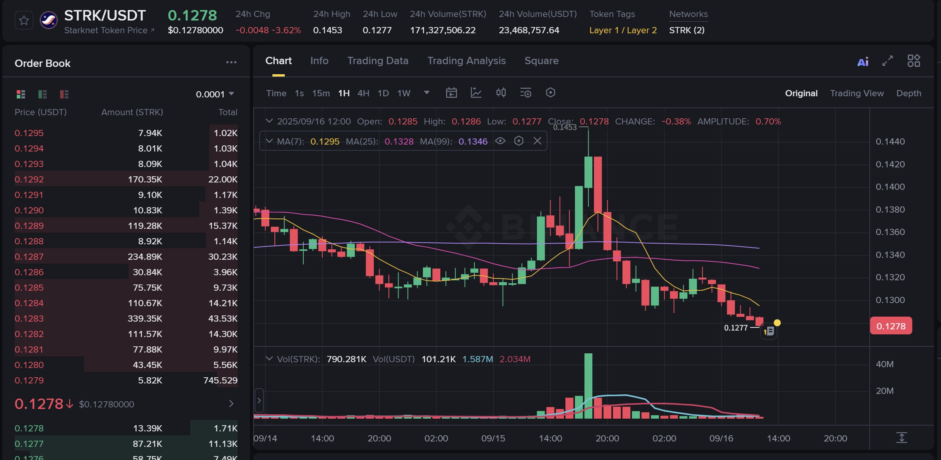Click the Starknet token logo

[49, 20]
